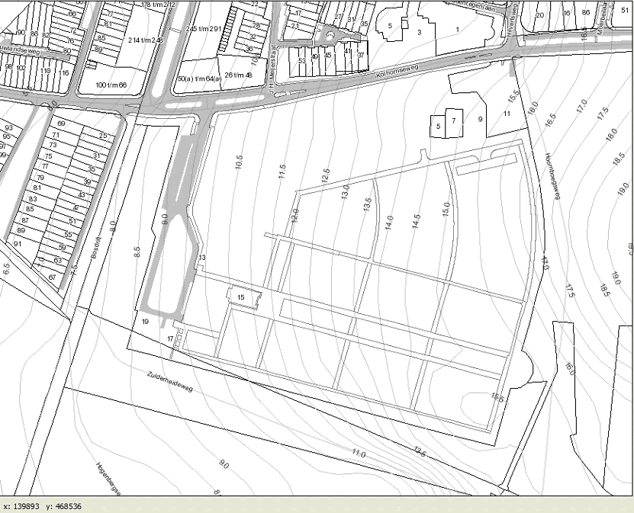Click house number 45 on Kolhornseweg
The height and width of the screenshot is (513, 634).
[328, 56]
